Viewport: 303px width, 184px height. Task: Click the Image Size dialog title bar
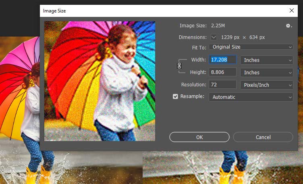click(x=161, y=11)
